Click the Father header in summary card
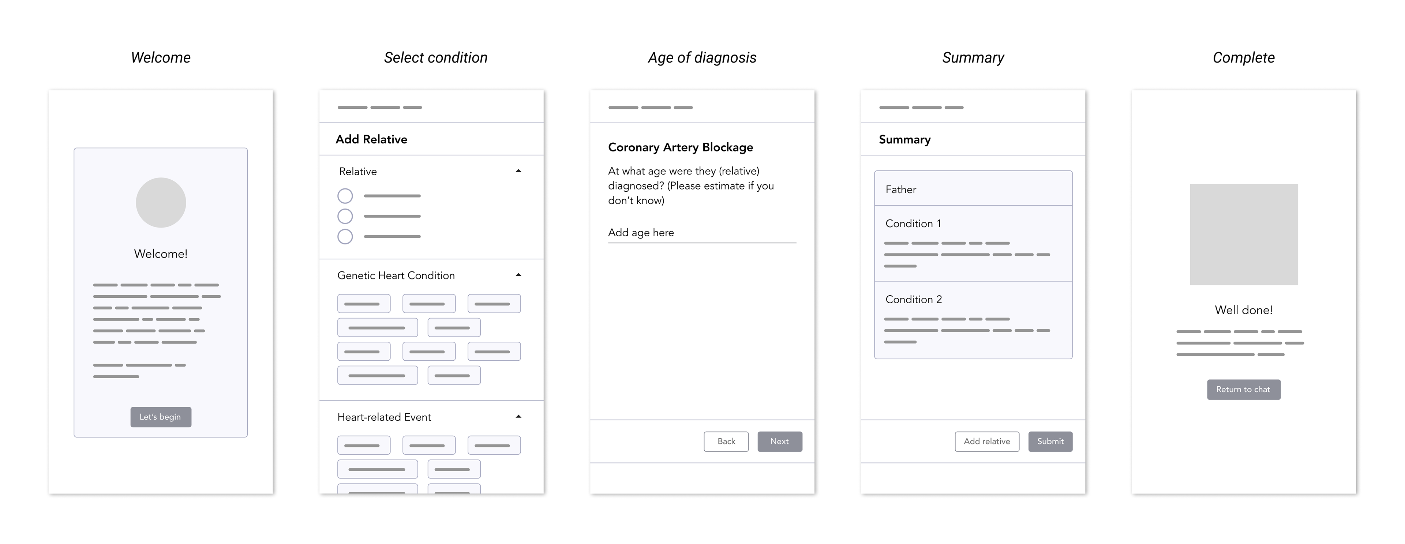This screenshot has width=1405, height=544. 973,189
